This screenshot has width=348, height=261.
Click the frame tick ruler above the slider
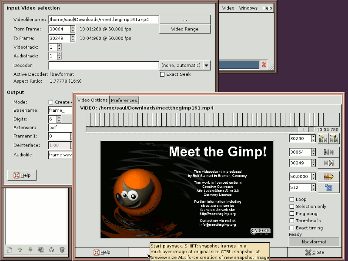(x=213, y=119)
